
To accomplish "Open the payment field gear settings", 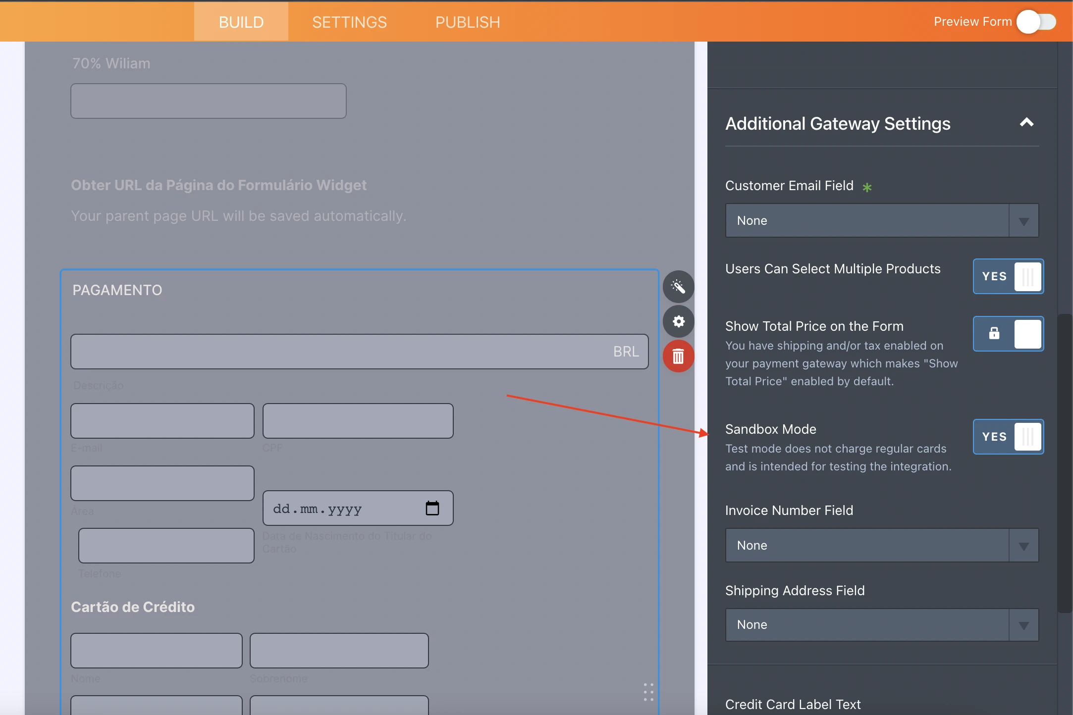I will (678, 321).
